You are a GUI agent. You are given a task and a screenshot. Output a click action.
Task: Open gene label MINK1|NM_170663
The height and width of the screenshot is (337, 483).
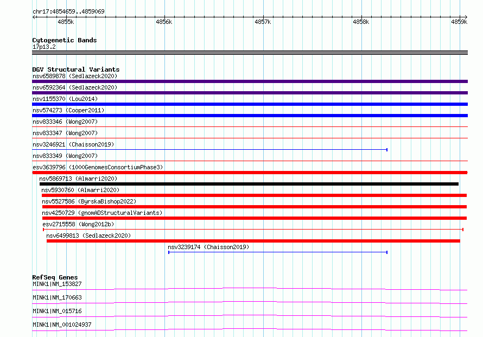(57, 297)
